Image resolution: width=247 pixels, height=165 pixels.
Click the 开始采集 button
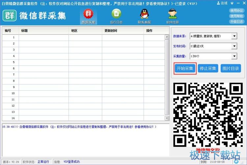tap(185, 68)
